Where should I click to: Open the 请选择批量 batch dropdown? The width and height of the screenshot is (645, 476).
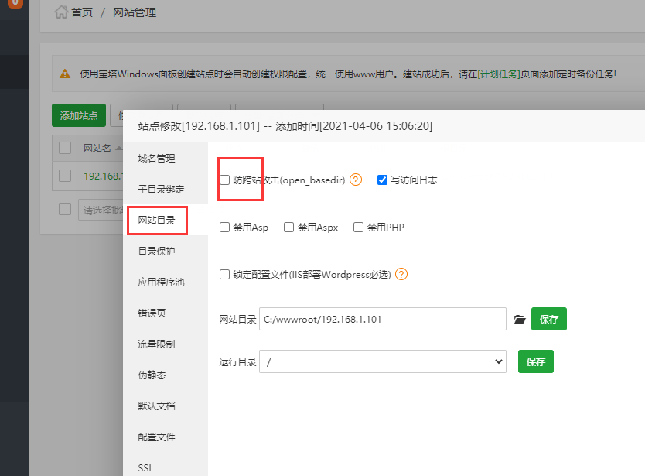tap(101, 210)
